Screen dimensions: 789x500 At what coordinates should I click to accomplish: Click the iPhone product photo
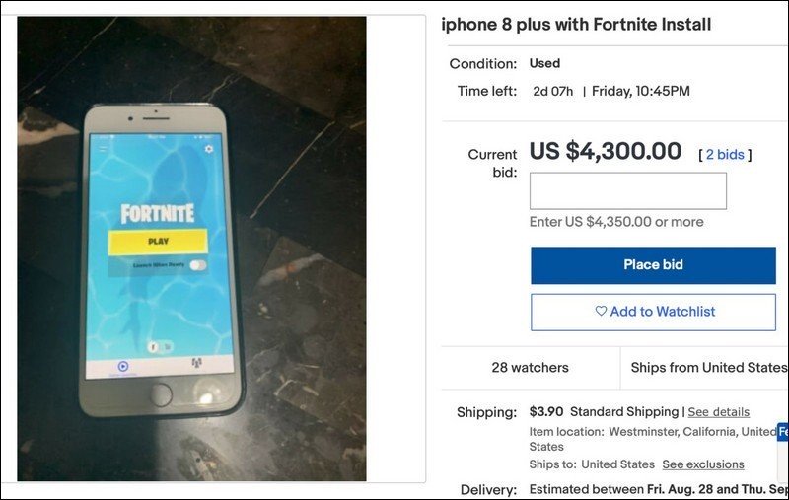coord(191,248)
